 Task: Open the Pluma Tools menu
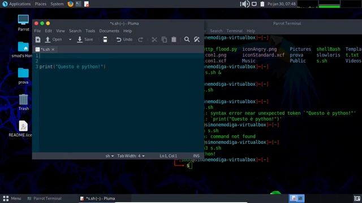(x=90, y=31)
